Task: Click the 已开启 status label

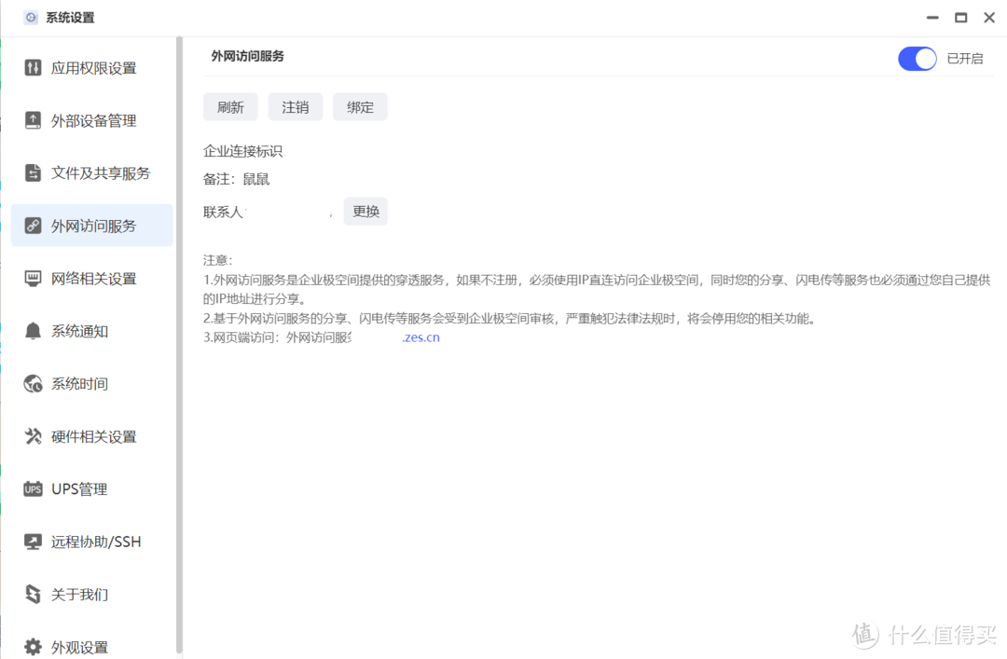Action: pos(965,59)
